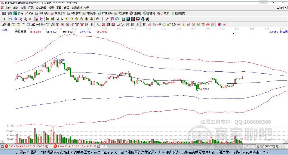Open the T数字表 tool
288x155 pixels.
click(x=121, y=13)
